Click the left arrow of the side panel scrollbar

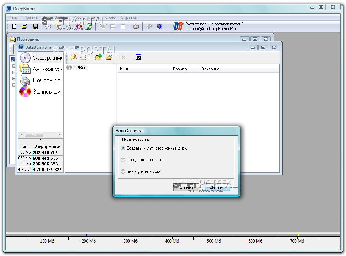(x=21, y=134)
